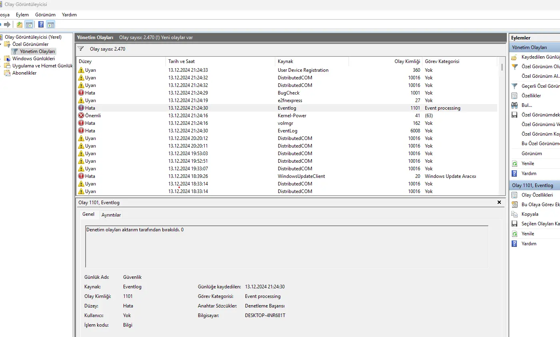Click the Güvenlik log name value

click(x=132, y=277)
